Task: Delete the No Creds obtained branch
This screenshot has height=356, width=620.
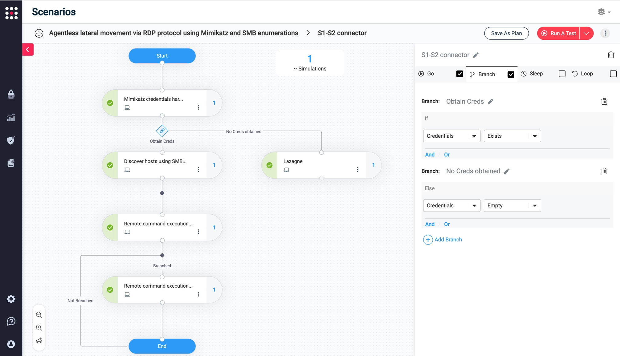Action: [604, 171]
